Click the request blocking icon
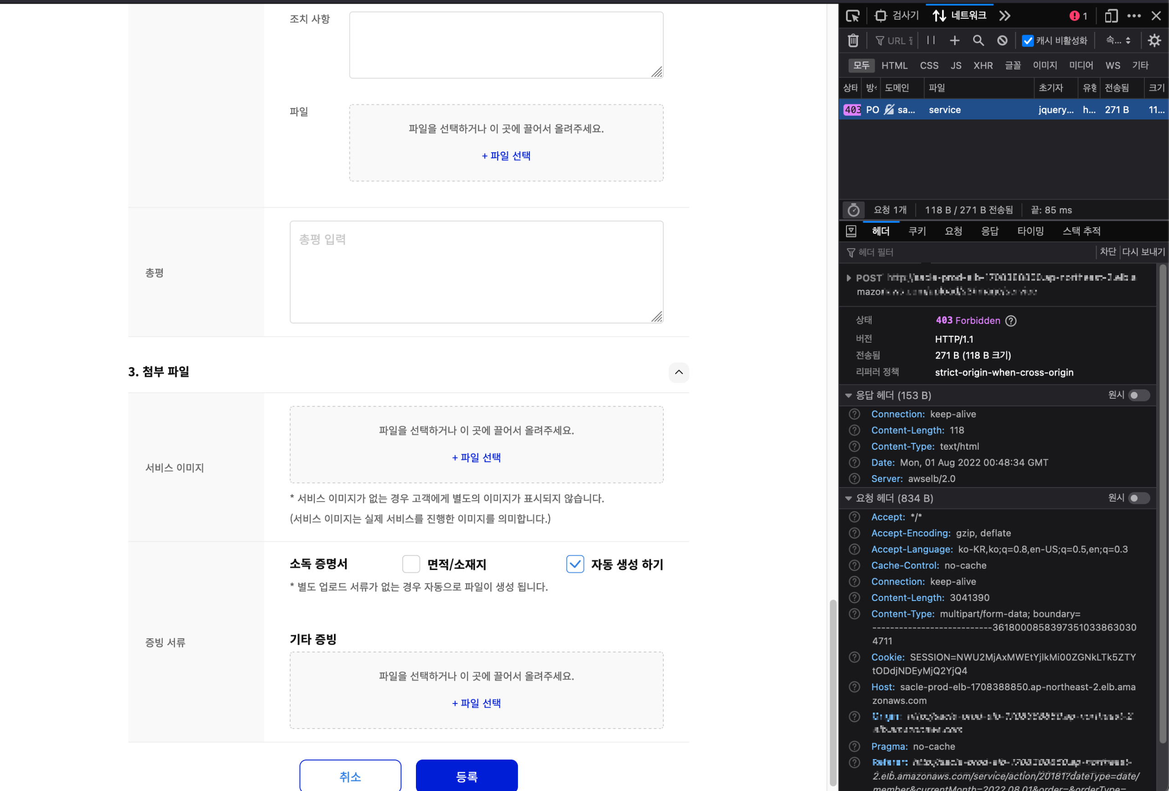This screenshot has height=791, width=1169. (1002, 41)
